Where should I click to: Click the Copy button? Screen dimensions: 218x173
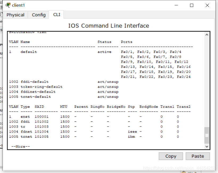pyautogui.click(x=171, y=156)
